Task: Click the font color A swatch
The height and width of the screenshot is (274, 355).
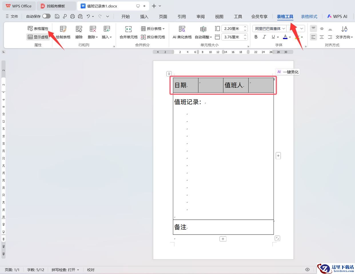Action: coord(285,37)
